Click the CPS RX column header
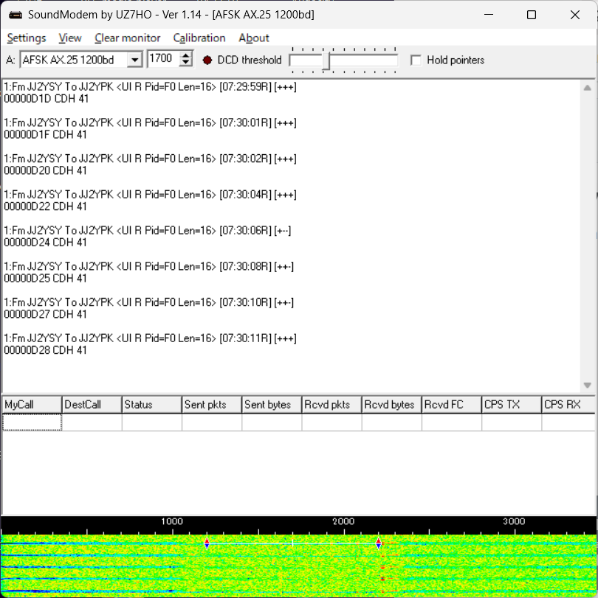Viewport: 598px width, 598px height. (x=568, y=405)
